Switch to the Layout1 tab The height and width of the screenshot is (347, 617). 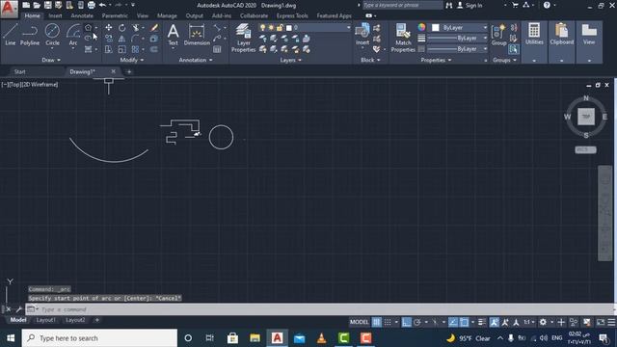[45, 320]
